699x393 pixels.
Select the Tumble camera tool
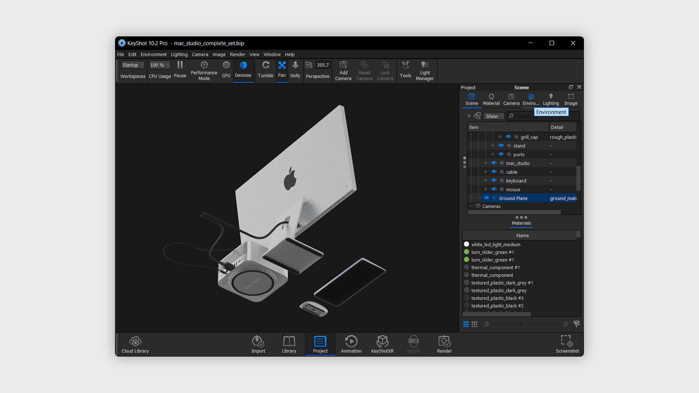click(x=265, y=70)
